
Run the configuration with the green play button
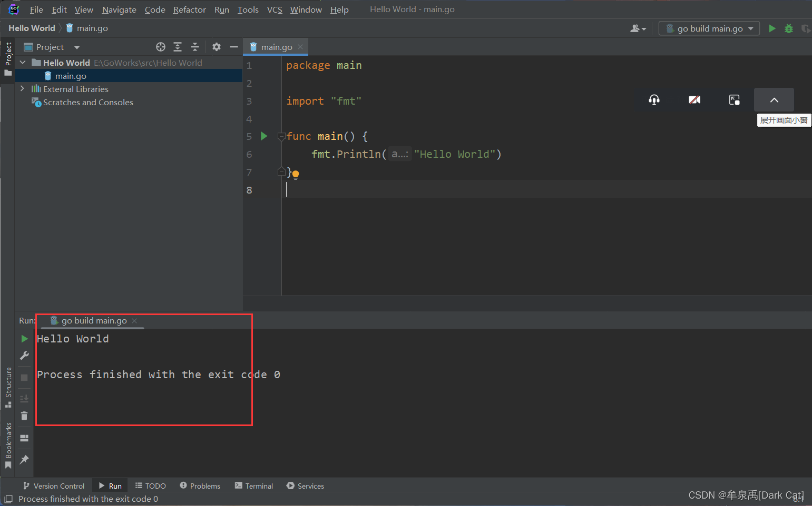click(x=772, y=28)
